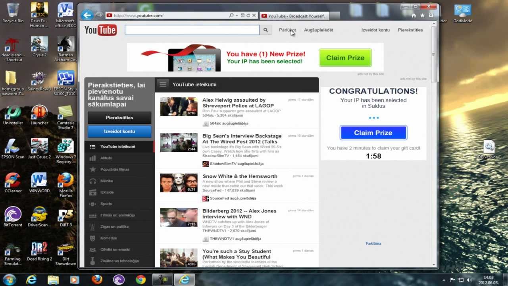Image resolution: width=508 pixels, height=286 pixels.
Task: Open Recycle Bin desktop icon
Action: pos(13,13)
